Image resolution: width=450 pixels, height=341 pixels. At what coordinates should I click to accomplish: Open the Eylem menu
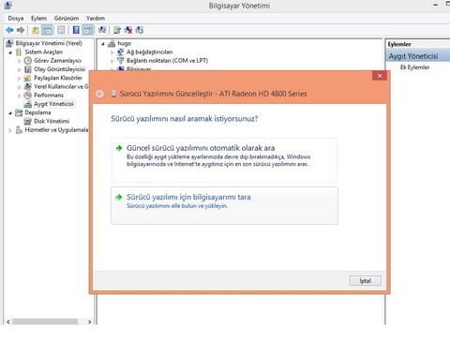point(38,18)
